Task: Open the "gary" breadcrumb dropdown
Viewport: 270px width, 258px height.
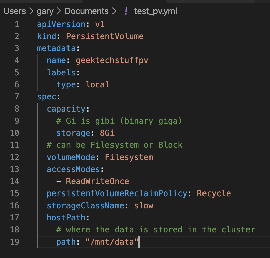Action: [45, 11]
